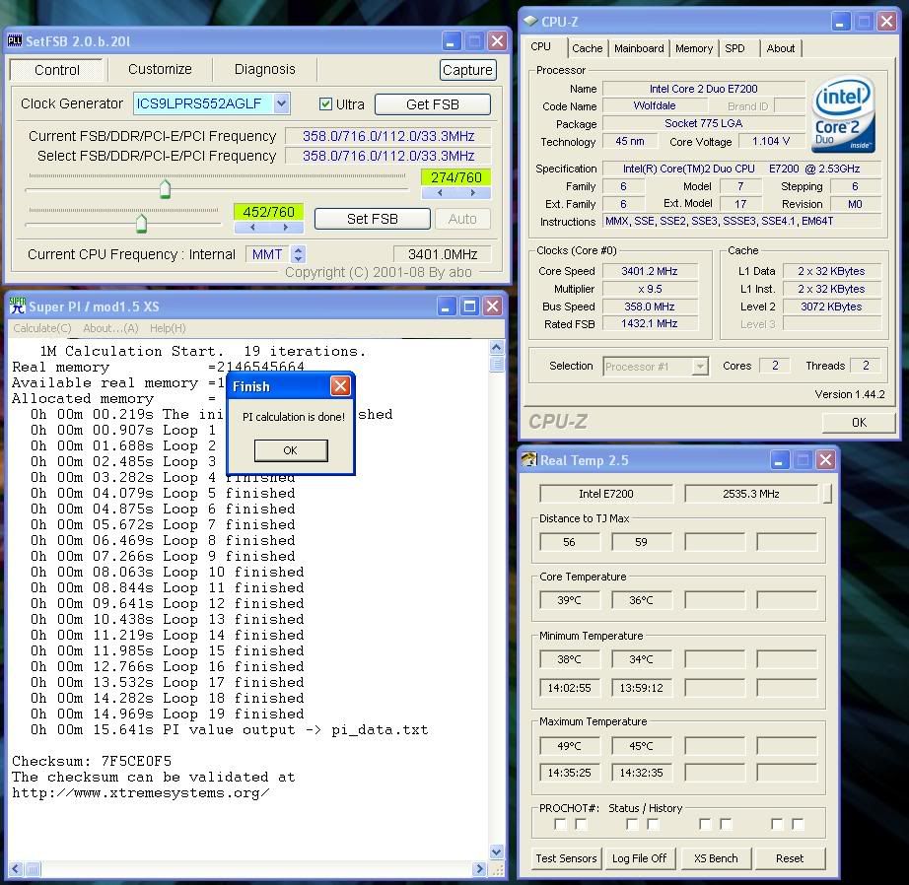Open About menu in Super PI
Image resolution: width=909 pixels, height=885 pixels.
coord(110,328)
